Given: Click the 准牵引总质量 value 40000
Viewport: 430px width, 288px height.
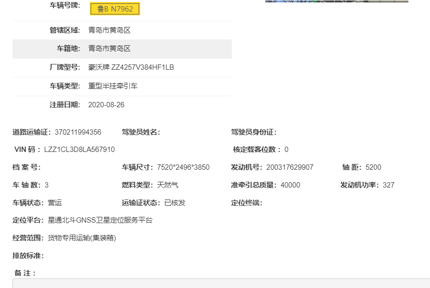Looking at the screenshot, I should coord(290,185).
